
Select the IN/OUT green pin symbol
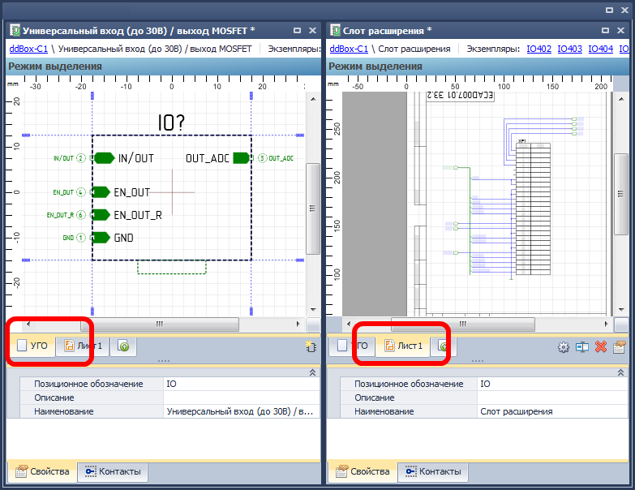(103, 158)
